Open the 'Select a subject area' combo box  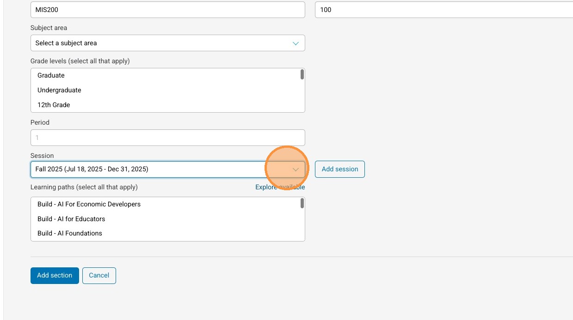pyautogui.click(x=162, y=43)
